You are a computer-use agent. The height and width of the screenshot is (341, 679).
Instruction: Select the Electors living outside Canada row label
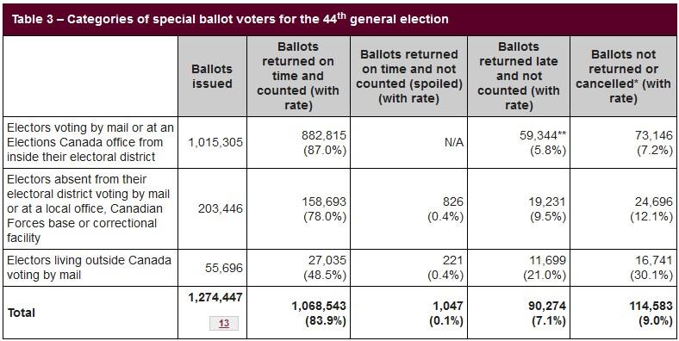[x=90, y=268]
